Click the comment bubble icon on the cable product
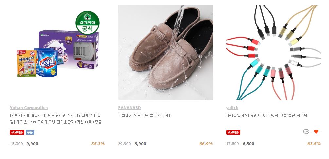Screen dimensions: 329x159 tap(306, 132)
